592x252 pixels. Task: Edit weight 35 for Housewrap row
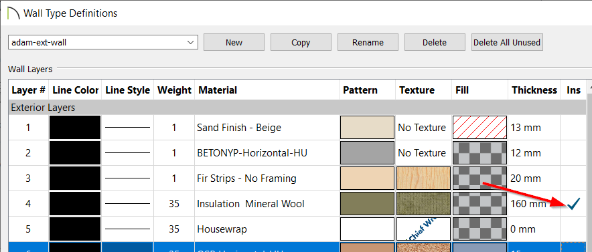click(174, 229)
